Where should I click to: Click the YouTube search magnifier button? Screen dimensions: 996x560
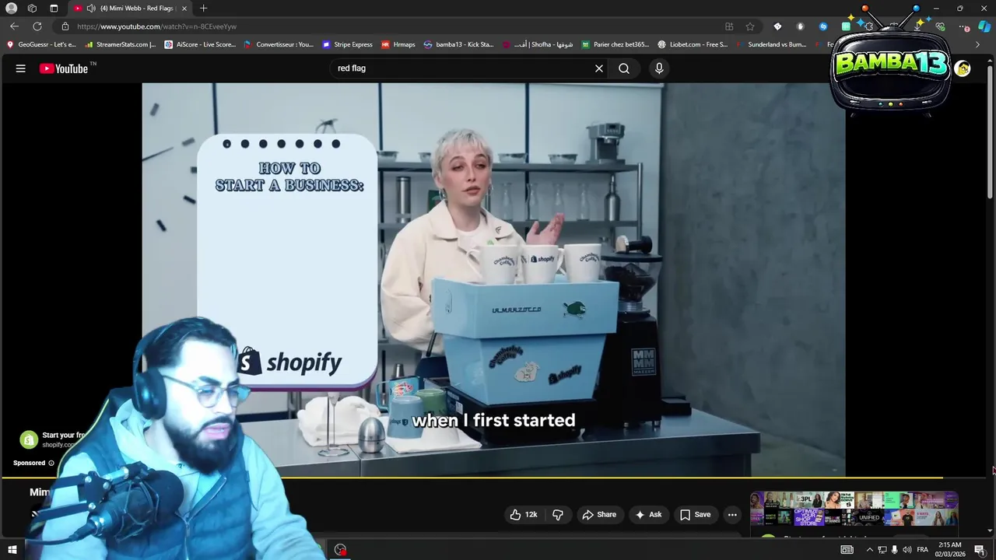[624, 68]
